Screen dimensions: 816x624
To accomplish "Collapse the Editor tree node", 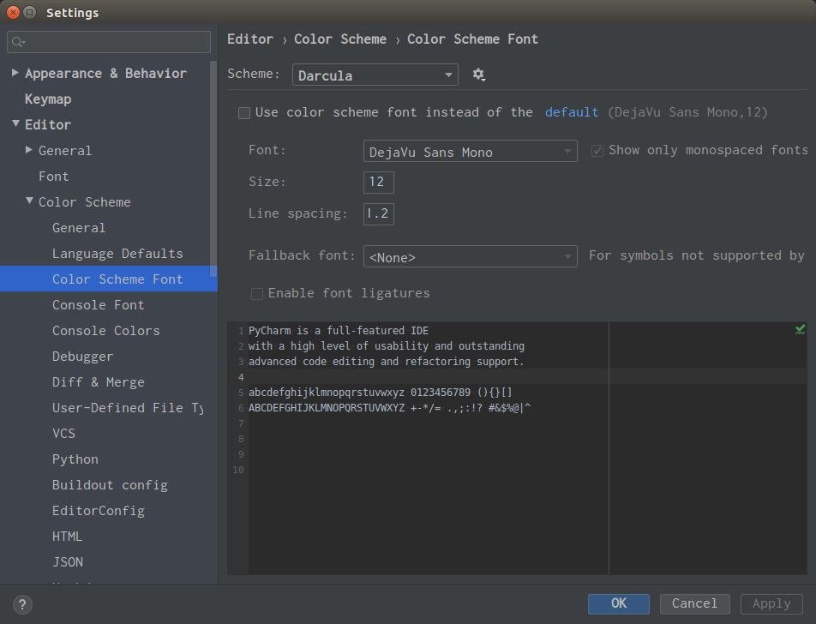I will coord(15,124).
